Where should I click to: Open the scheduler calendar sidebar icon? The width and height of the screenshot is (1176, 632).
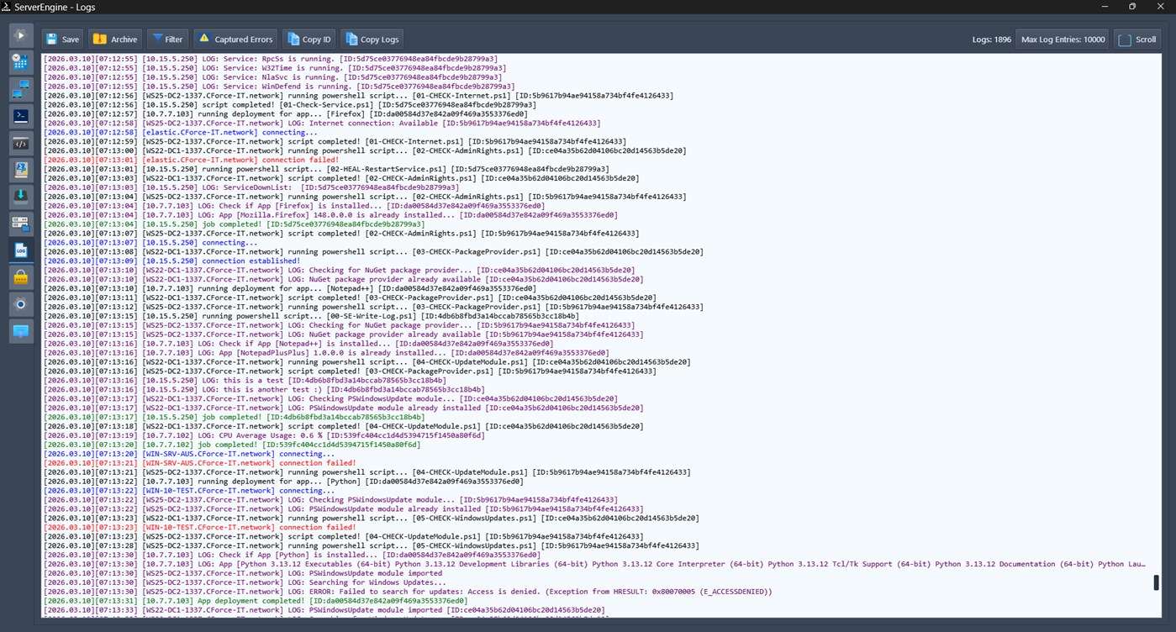click(21, 62)
